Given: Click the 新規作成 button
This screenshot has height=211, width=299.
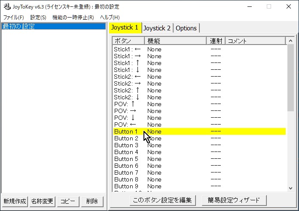Looking at the screenshot, I should tap(15, 201).
